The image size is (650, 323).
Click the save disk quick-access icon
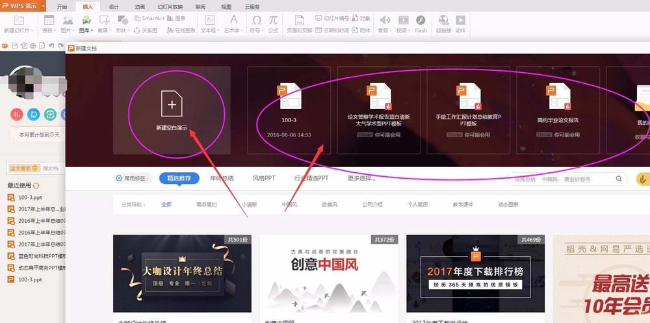15,45
